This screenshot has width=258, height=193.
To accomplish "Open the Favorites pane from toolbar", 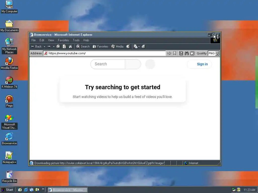I will click(100, 46).
